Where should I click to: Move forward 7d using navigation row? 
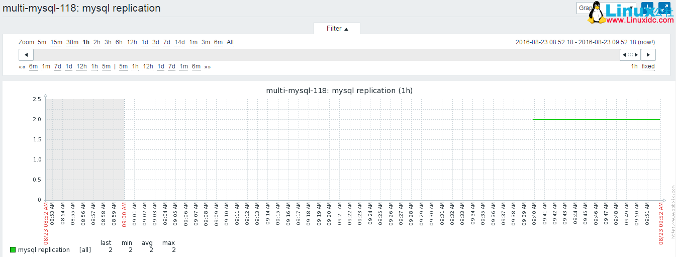[172, 66]
